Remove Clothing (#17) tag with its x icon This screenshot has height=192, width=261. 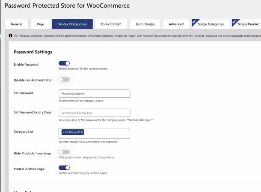coord(63,132)
